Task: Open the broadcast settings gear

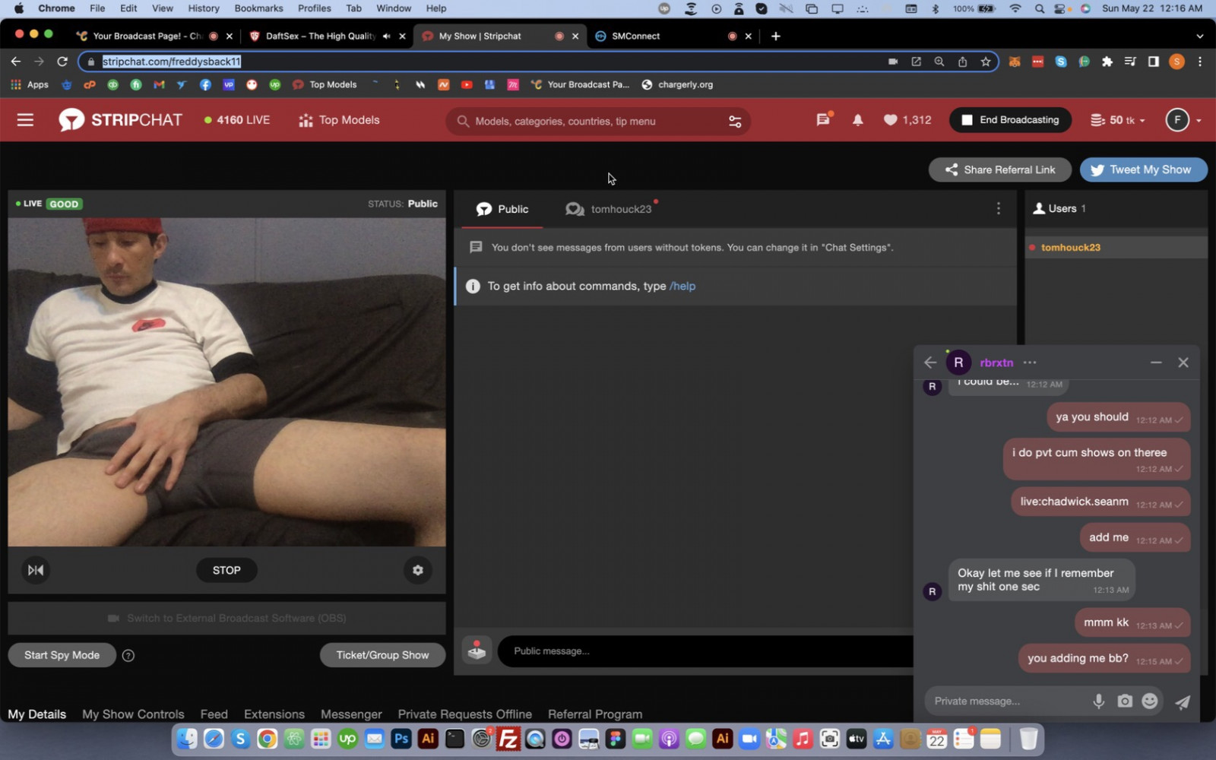Action: point(417,570)
